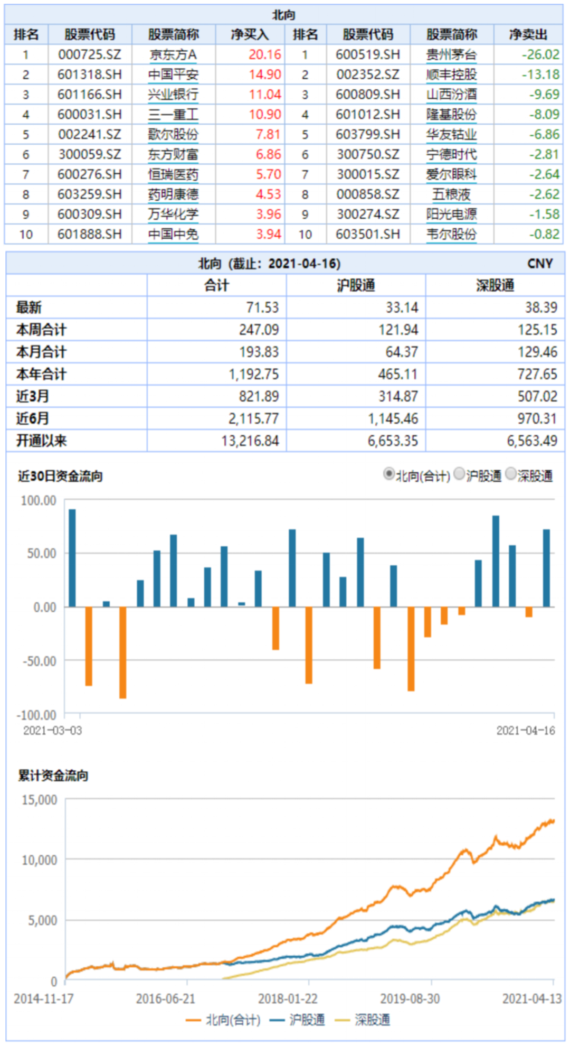Open the 韦尔股份 stock link

click(452, 235)
